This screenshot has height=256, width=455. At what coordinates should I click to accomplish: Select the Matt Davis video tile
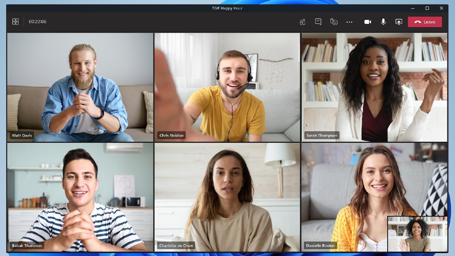point(80,87)
